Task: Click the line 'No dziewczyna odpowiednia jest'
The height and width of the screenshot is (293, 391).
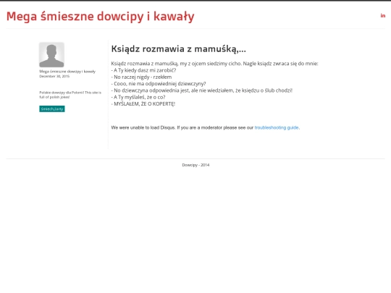Action: click(202, 90)
